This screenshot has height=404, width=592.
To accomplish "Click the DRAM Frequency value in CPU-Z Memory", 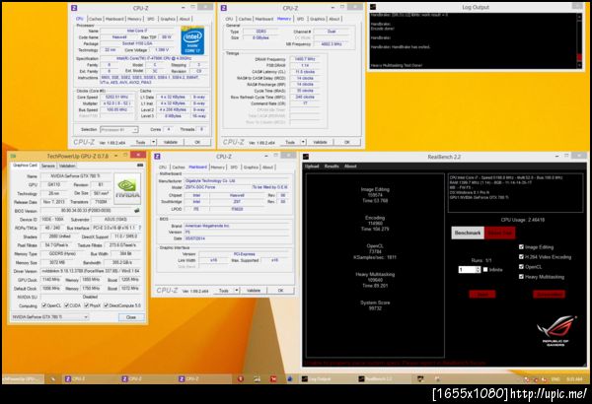I will click(304, 59).
